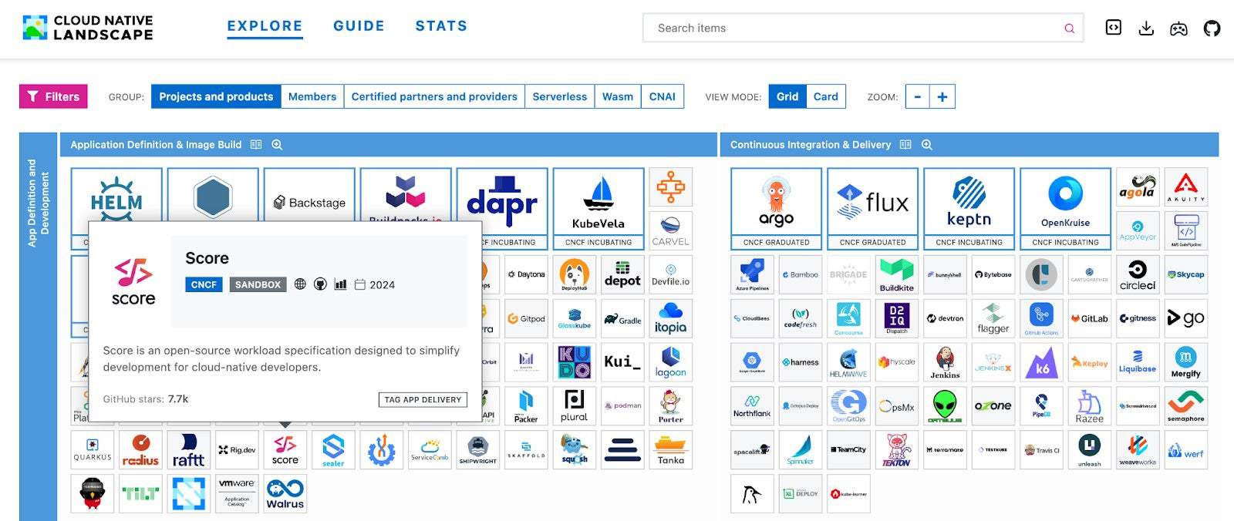Open the Walrus tile
Viewport: 1234px width, 521px height.
285,494
